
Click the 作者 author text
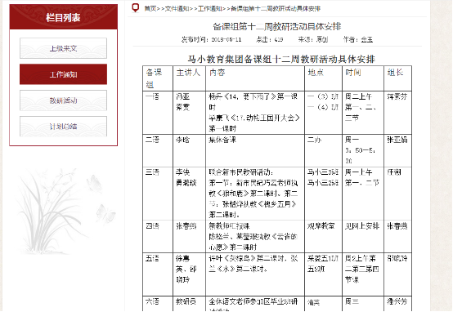pyautogui.click(x=358, y=39)
